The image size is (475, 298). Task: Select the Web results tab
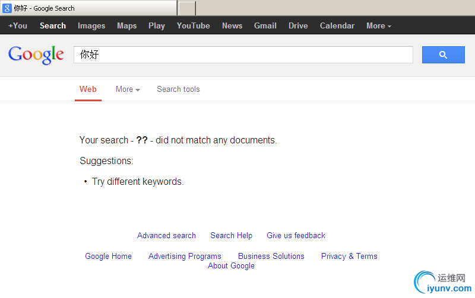pyautogui.click(x=88, y=89)
